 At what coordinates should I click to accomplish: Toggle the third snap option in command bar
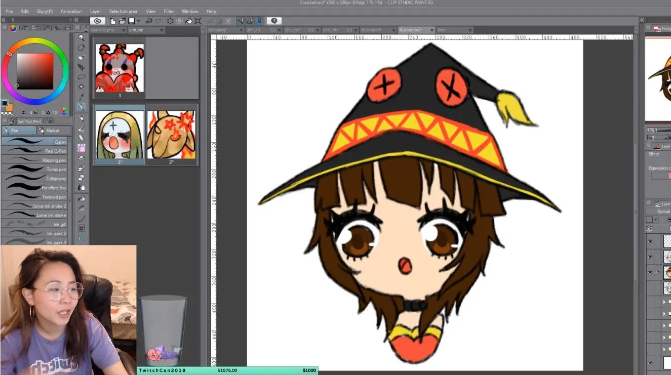[259, 21]
